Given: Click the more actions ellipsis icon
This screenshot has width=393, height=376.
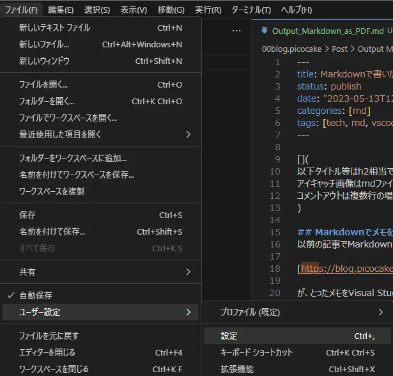Looking at the screenshot, I should point(236,30).
